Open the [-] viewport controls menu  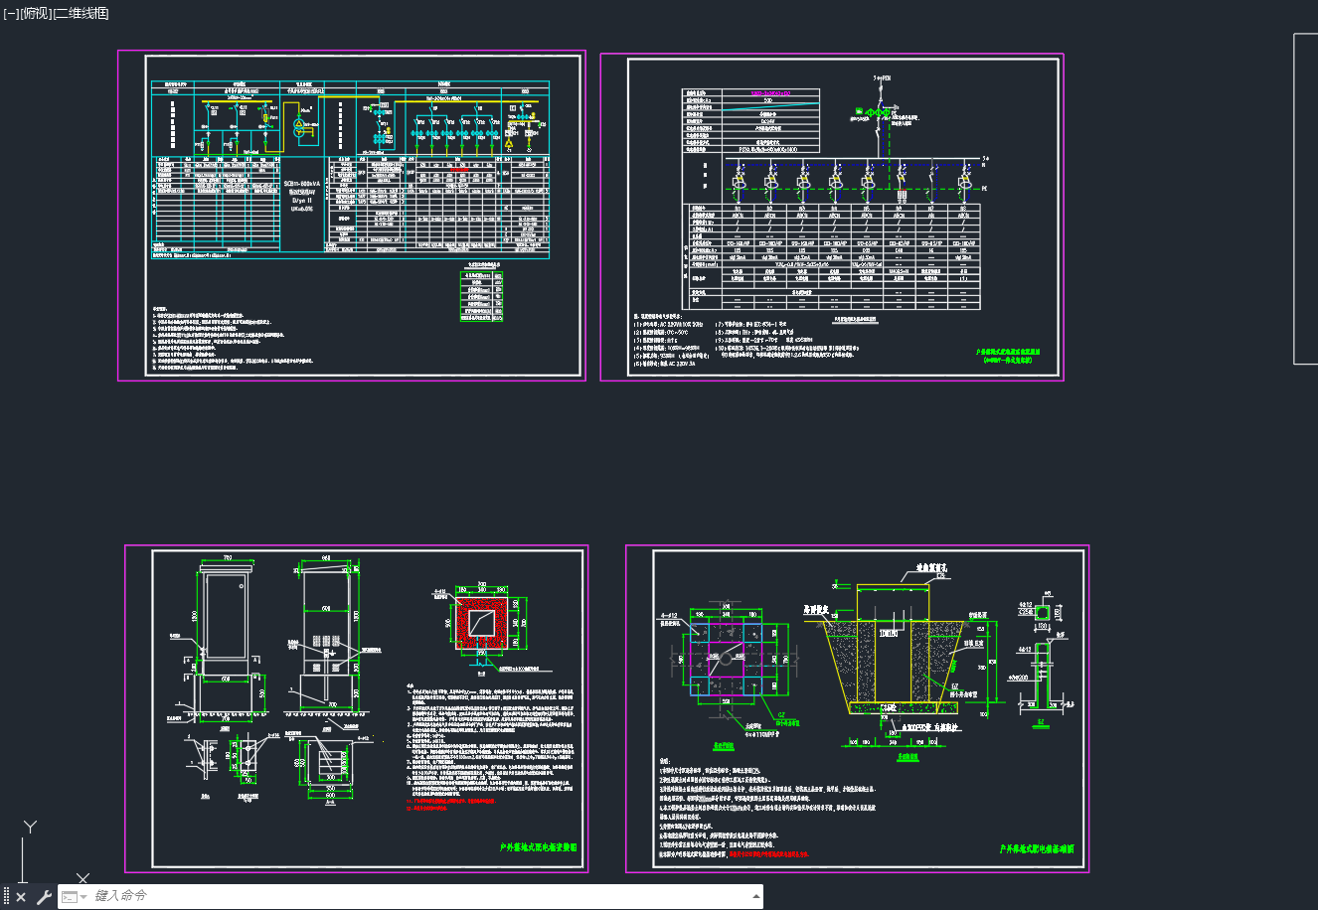[x=11, y=13]
